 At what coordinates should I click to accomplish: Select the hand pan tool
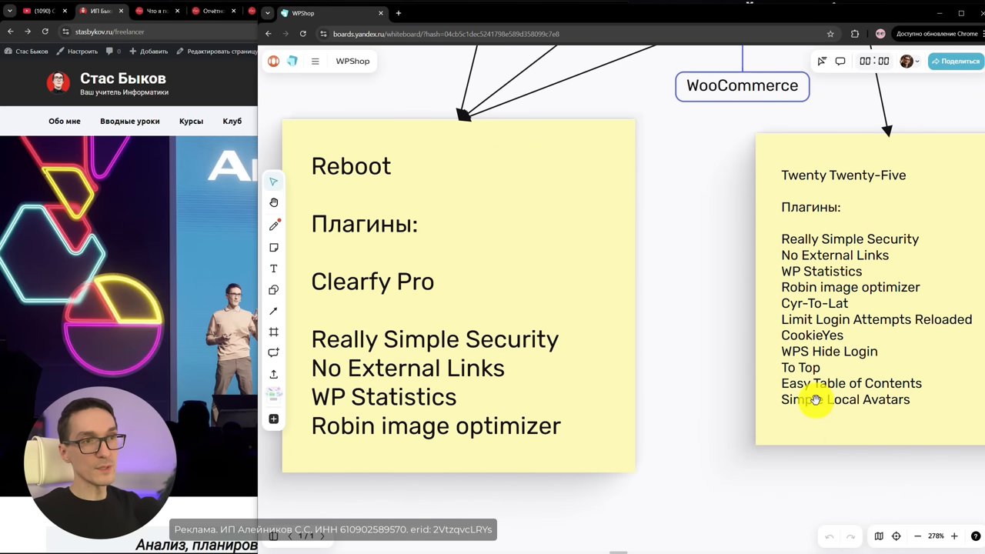point(273,202)
